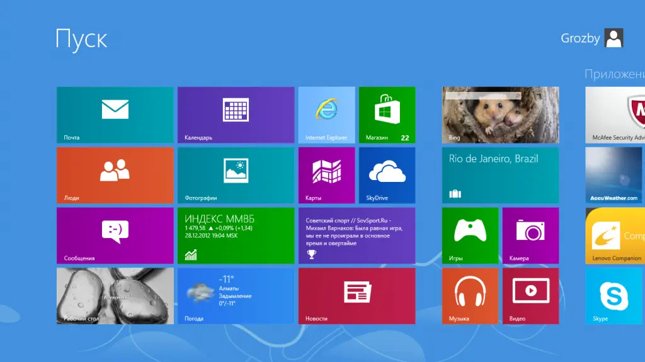
Task: Open the Почта mail tile
Action: point(115,115)
